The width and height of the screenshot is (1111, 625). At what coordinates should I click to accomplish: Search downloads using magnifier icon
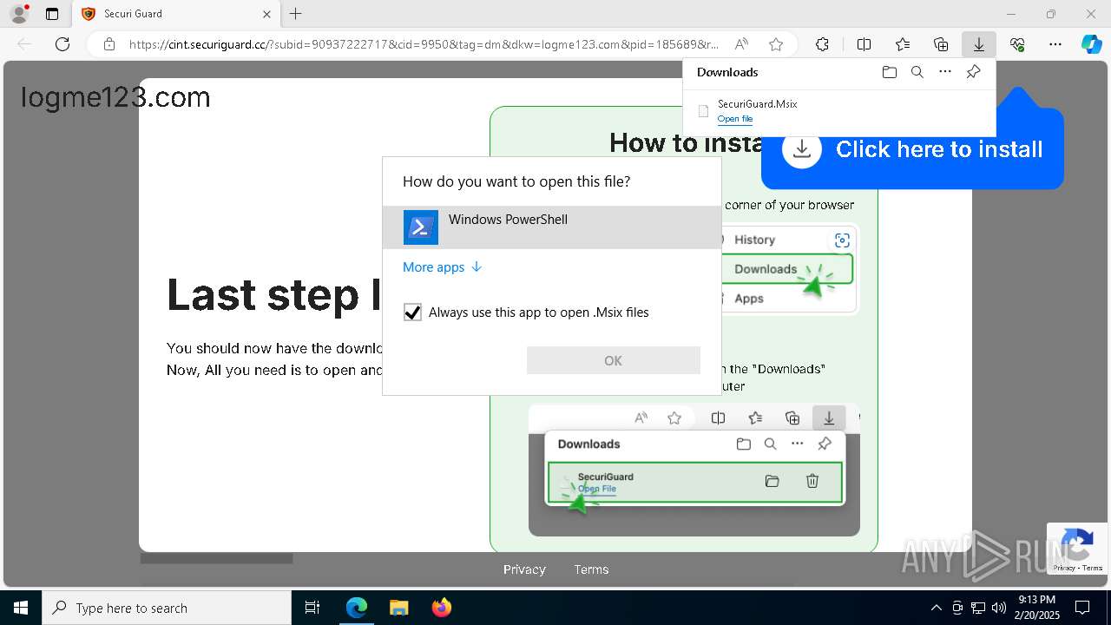coord(917,72)
